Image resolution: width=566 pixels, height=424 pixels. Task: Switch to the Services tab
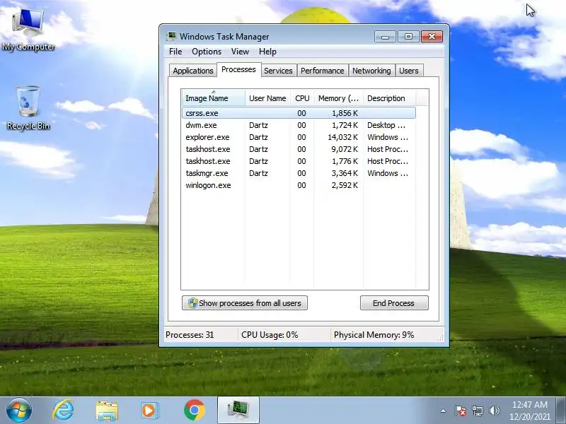pyautogui.click(x=278, y=71)
